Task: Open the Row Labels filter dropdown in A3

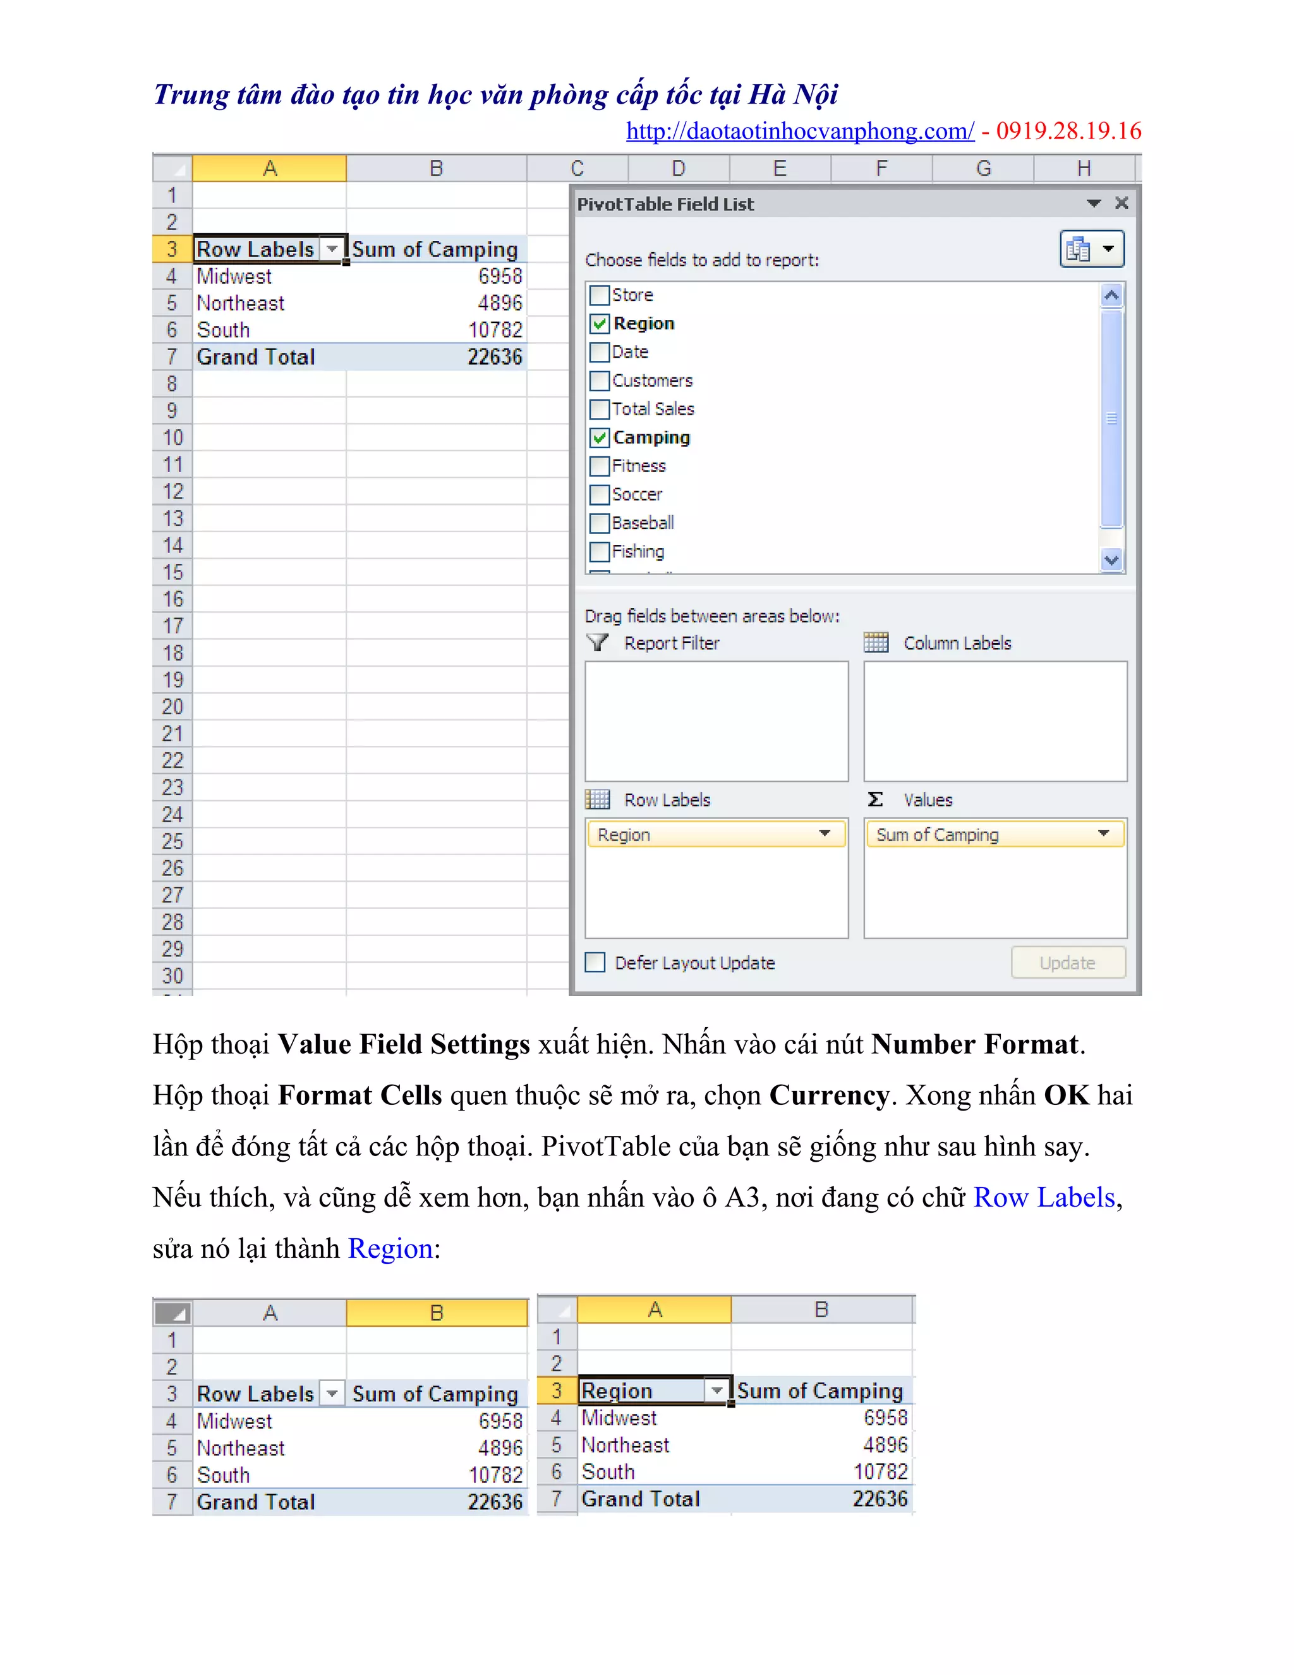Action: coord(332,249)
